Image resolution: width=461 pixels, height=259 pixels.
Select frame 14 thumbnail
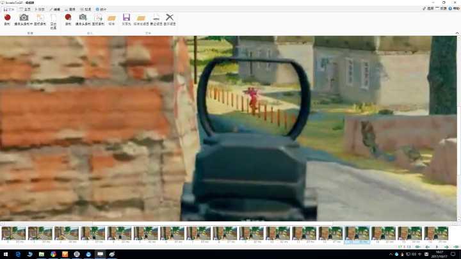click(x=384, y=235)
